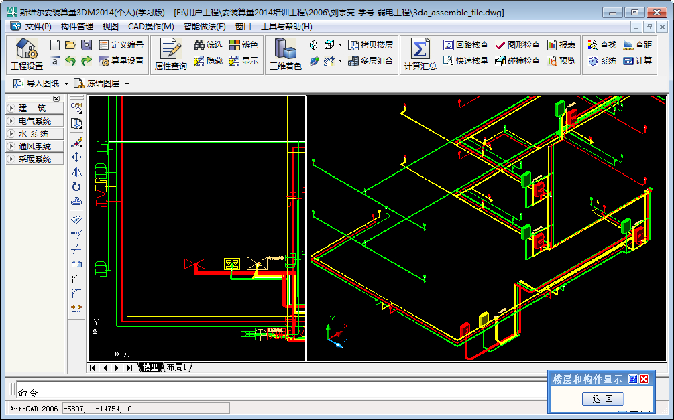
Task: Click the coordinates readout in status bar
Action: click(x=146, y=409)
